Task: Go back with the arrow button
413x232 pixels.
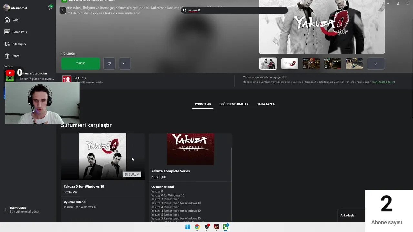Action: [63, 10]
